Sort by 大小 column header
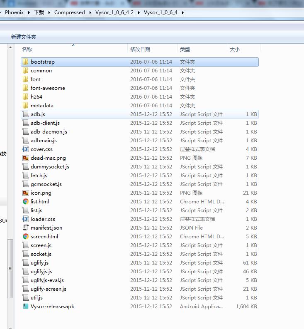The image size is (304, 329). pos(235,49)
